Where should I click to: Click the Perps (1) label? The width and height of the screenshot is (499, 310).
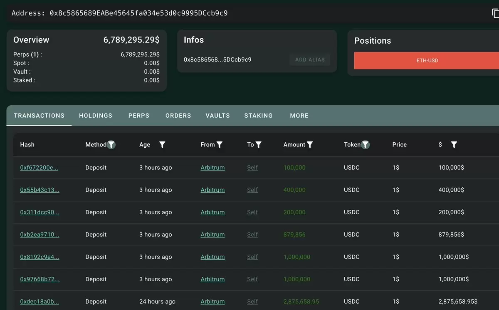(x=27, y=55)
